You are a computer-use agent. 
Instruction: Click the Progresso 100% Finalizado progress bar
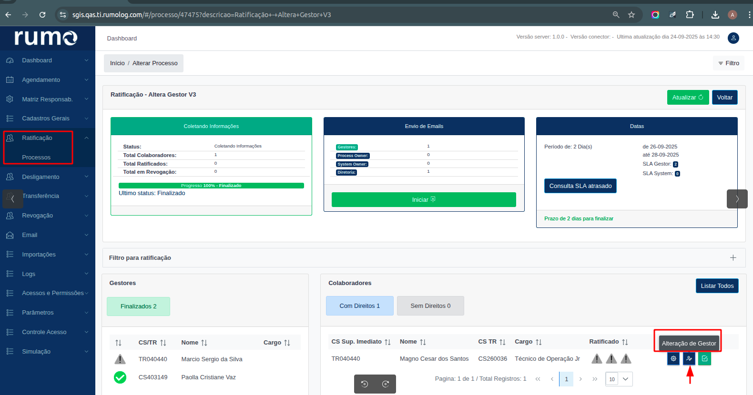211,186
